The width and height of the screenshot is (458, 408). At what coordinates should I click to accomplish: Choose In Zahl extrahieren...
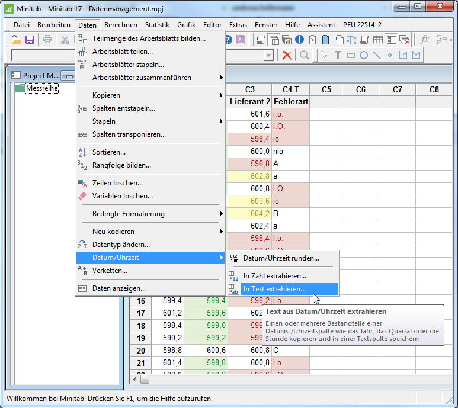[283, 276]
